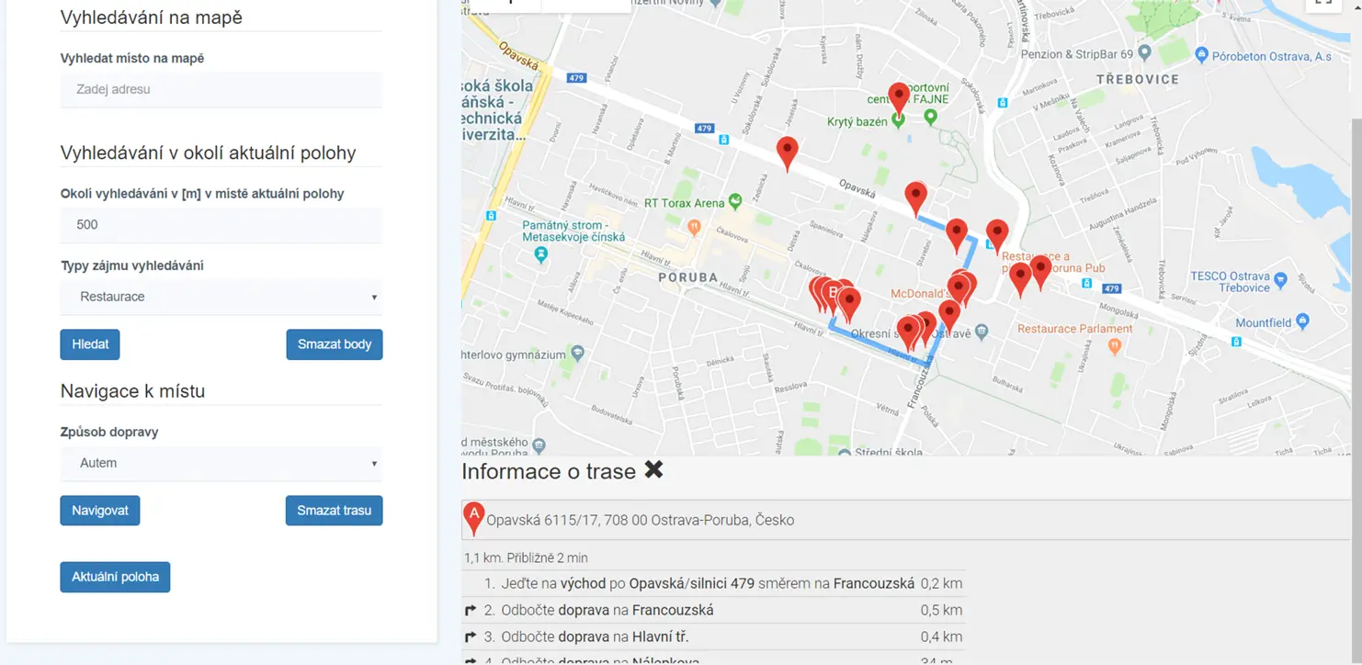This screenshot has width=1362, height=665.
Task: Click the Smazat trasu button
Action: click(334, 511)
